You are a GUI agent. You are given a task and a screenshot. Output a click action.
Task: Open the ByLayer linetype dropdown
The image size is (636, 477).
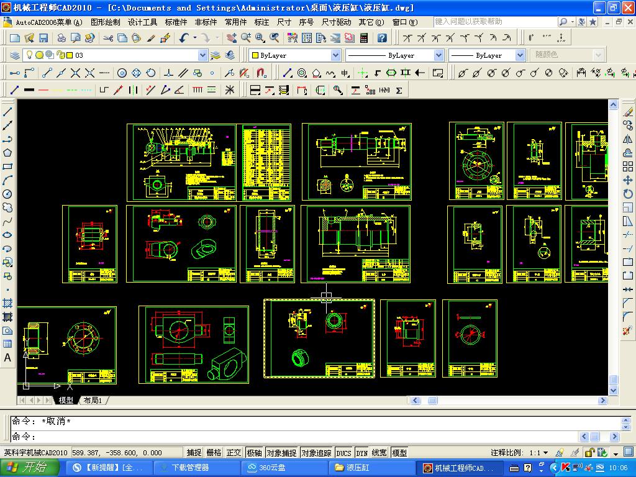point(439,55)
